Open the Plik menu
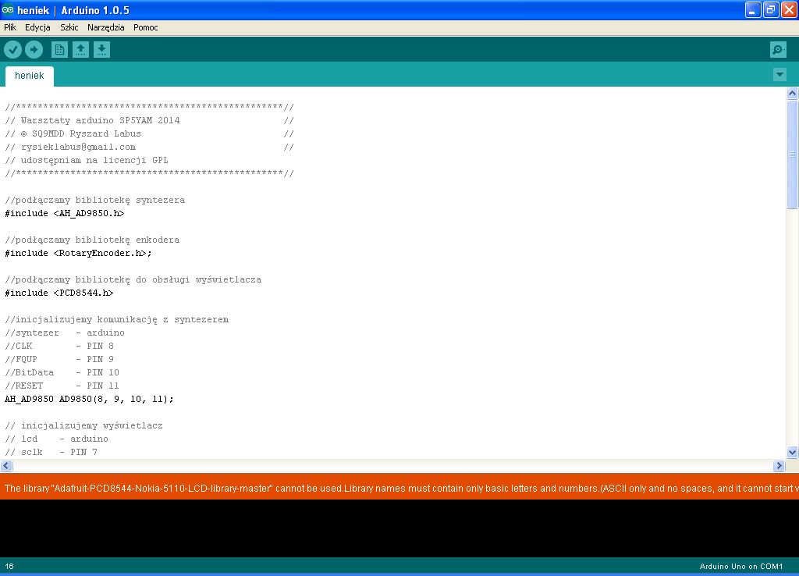799x576 pixels. tap(10, 27)
